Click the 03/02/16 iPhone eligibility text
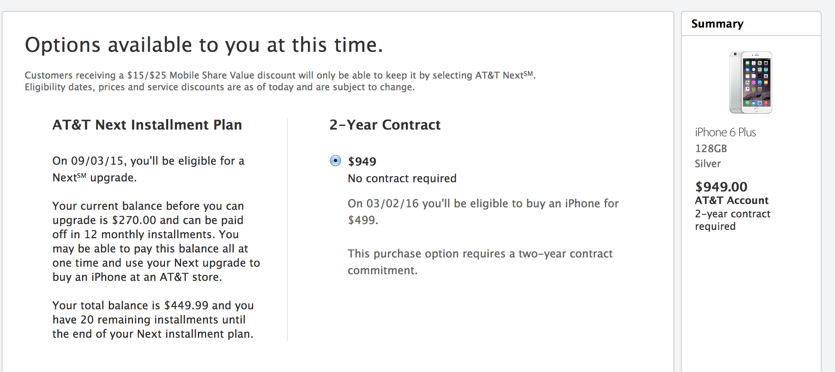The image size is (835, 372). pyautogui.click(x=483, y=211)
